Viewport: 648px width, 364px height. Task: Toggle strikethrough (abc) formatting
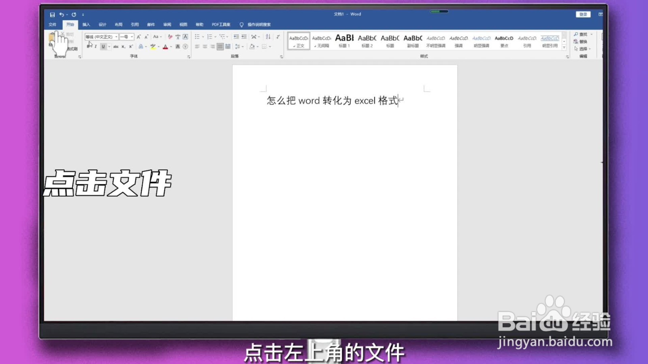tap(116, 47)
